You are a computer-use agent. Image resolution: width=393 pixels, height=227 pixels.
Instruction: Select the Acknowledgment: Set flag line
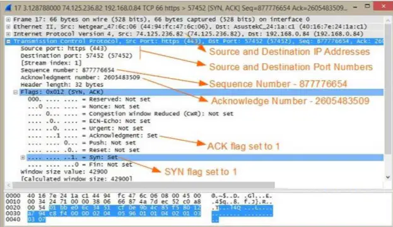(93, 136)
